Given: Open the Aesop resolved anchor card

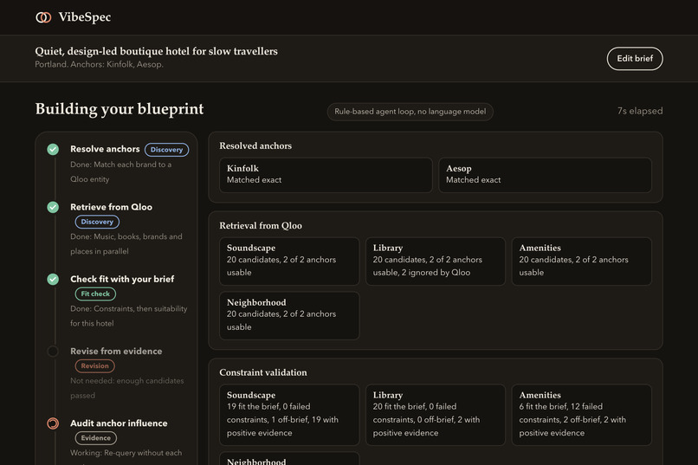Looking at the screenshot, I should 545,175.
